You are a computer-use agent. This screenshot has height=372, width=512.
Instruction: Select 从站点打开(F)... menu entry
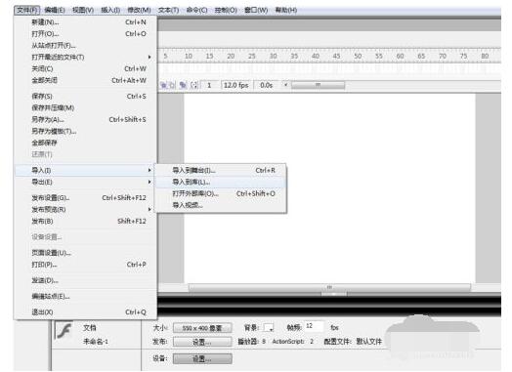pyautogui.click(x=86, y=45)
